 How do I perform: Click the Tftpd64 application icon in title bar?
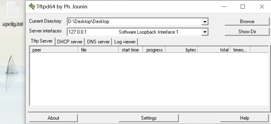[x=32, y=6]
